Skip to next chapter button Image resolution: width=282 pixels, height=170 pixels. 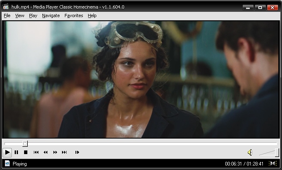[x=64, y=152]
